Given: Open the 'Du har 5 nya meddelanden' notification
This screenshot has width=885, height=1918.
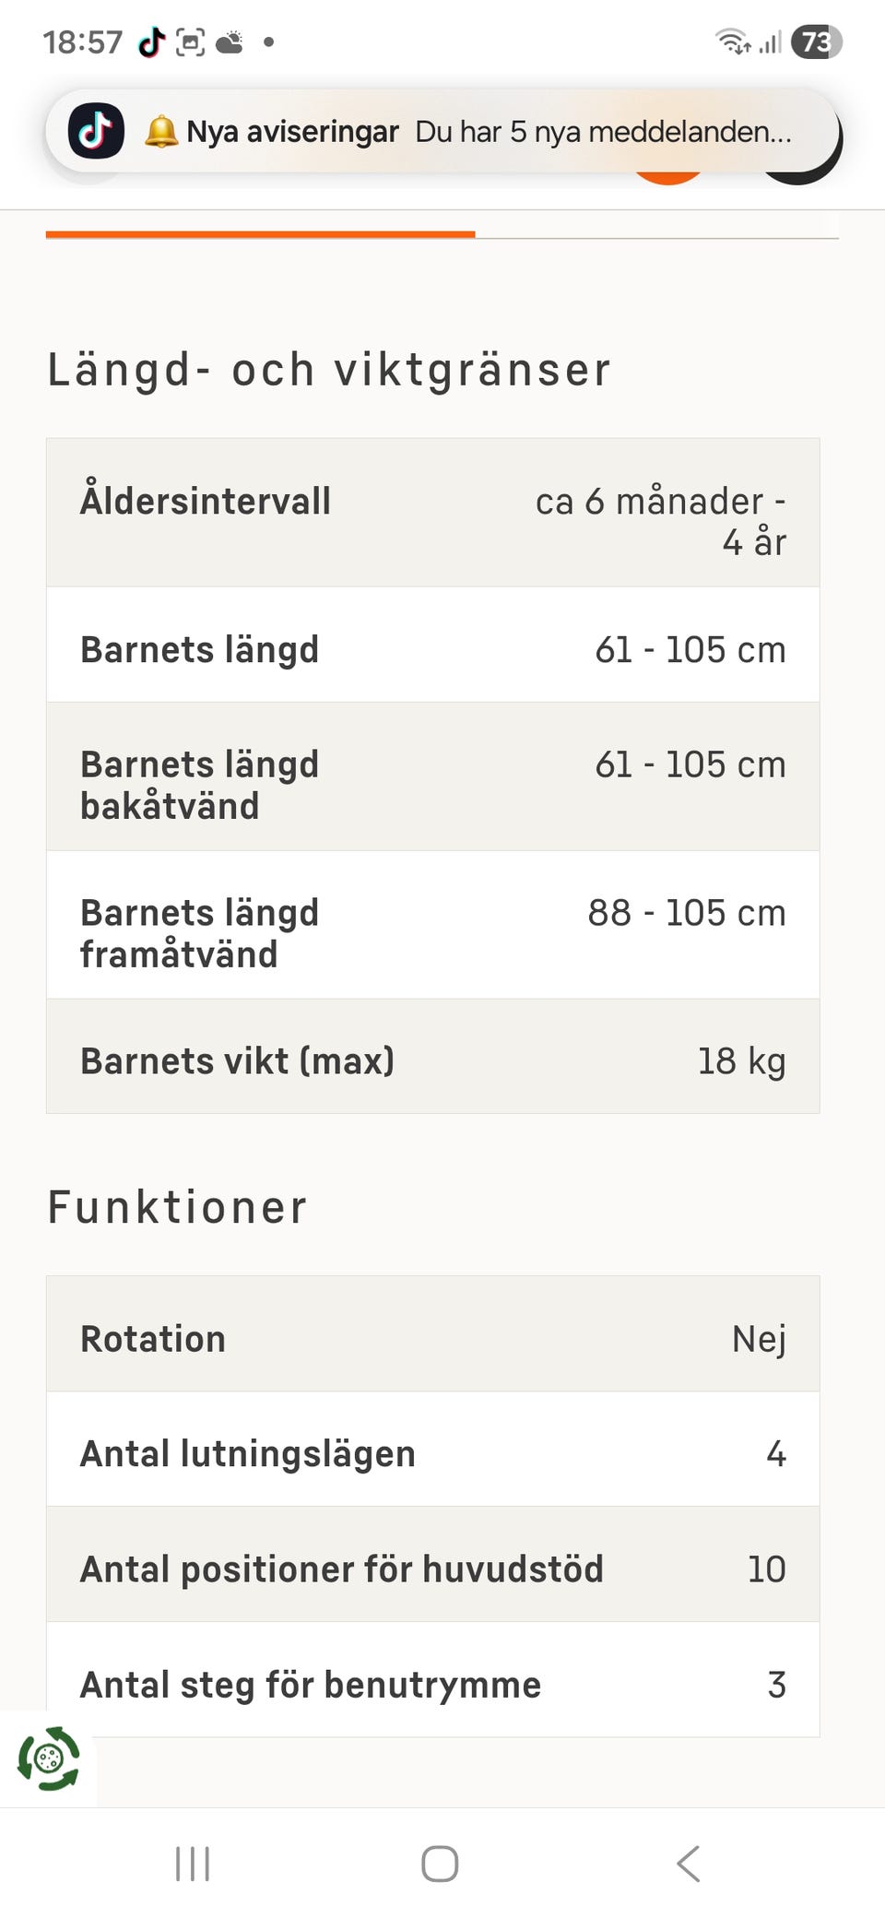Looking at the screenshot, I should click(x=603, y=132).
